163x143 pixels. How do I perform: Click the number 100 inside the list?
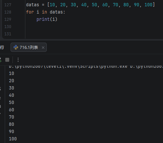click(x=149, y=5)
